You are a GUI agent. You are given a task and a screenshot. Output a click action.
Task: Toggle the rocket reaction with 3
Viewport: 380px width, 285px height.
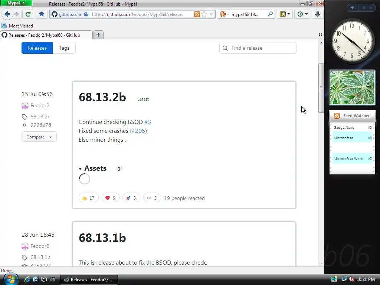(x=131, y=198)
